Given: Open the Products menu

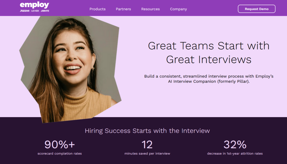Looking at the screenshot, I should (x=97, y=9).
